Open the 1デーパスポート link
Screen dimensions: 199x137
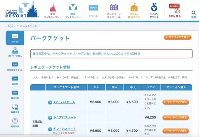[x=64, y=102]
